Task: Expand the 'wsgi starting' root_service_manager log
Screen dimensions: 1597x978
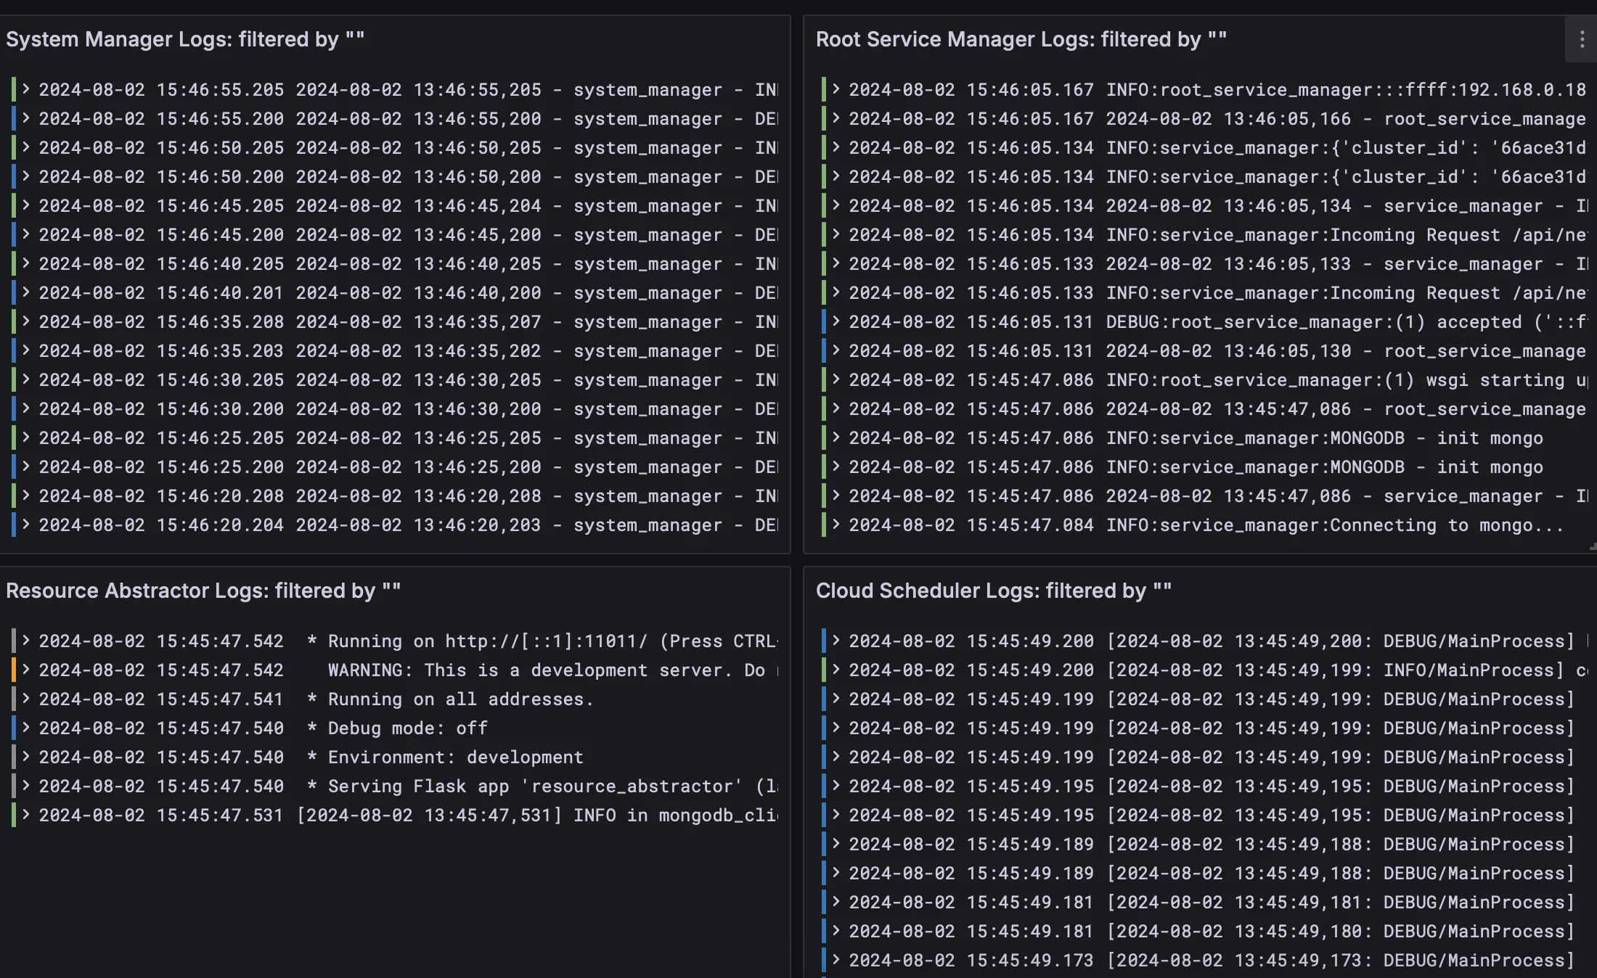Action: (836, 379)
